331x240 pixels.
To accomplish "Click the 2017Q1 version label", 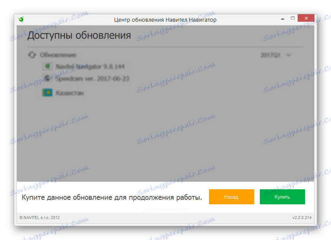I will [x=270, y=55].
